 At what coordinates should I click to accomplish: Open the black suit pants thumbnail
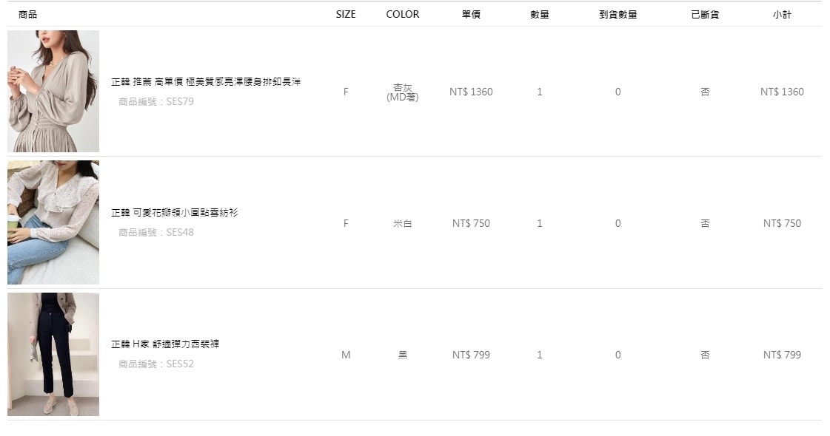click(x=53, y=354)
